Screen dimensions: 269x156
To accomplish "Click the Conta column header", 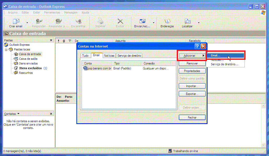I will pyautogui.click(x=97, y=63).
